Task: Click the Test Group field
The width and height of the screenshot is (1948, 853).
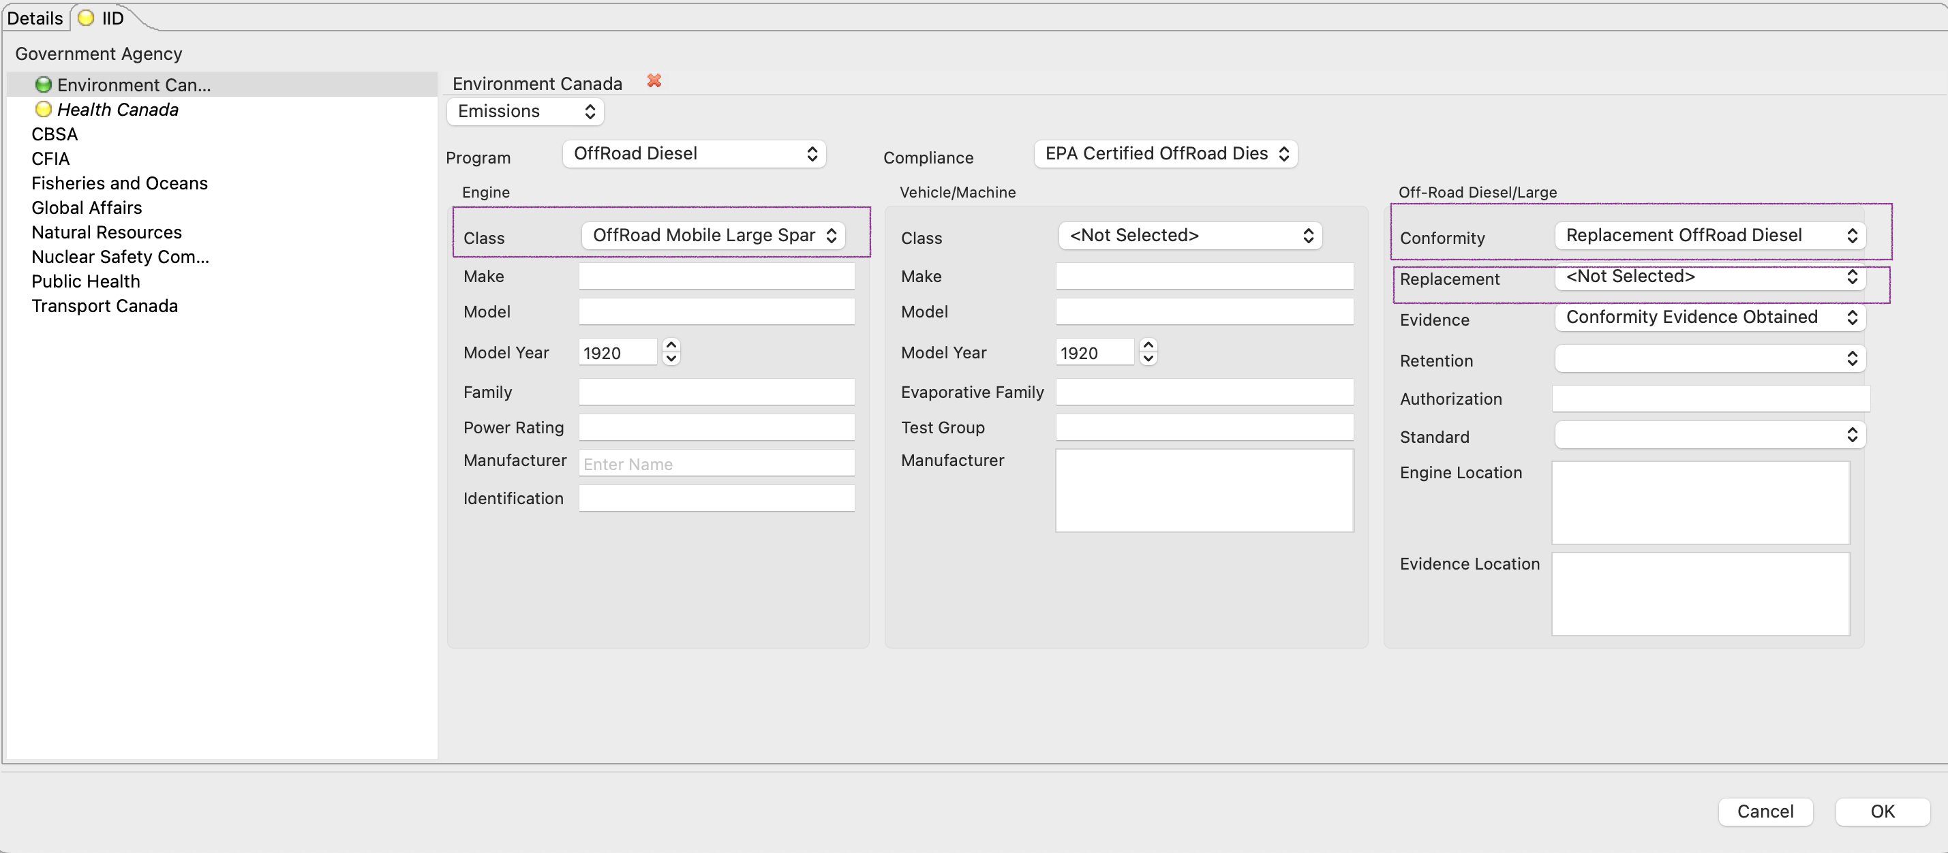Action: 1204,427
